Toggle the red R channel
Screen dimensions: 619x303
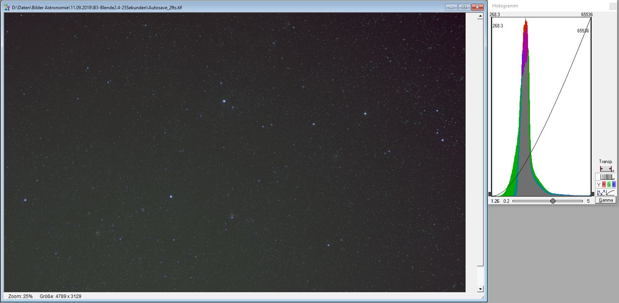(604, 185)
